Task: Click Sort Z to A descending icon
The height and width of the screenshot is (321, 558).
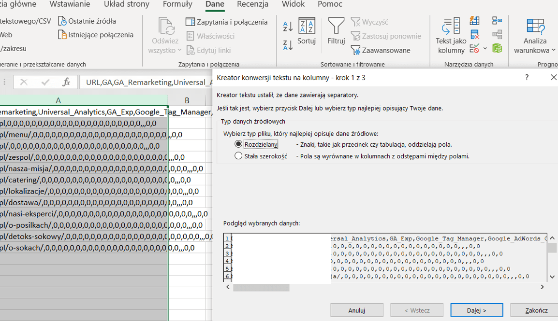Action: 288,45
